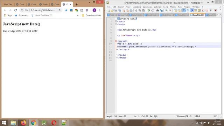Open List of Final Year EE bookmark
Viewport: 224px width, 126px height.
(42, 15)
